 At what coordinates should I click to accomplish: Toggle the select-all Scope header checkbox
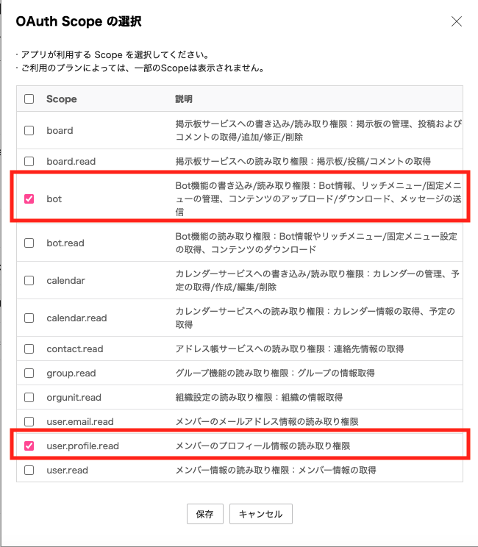coord(29,99)
